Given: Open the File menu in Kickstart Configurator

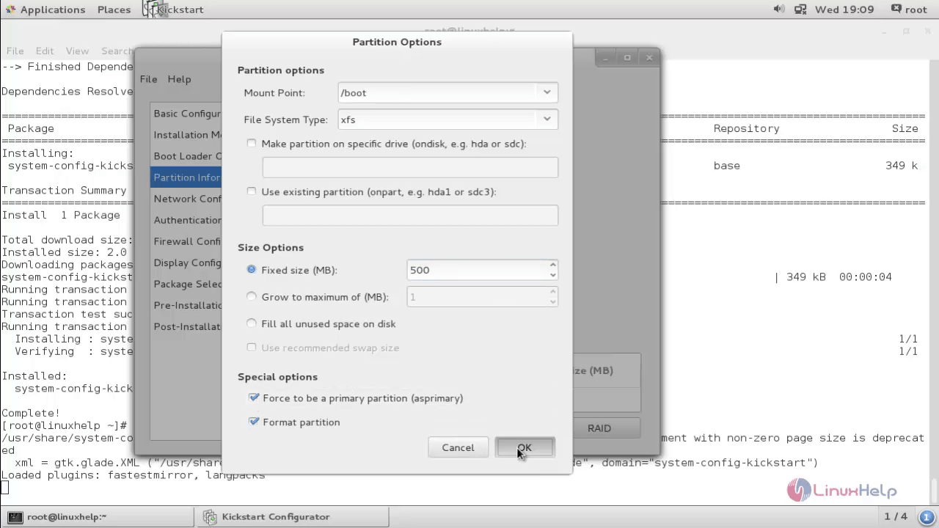Looking at the screenshot, I should (x=148, y=79).
